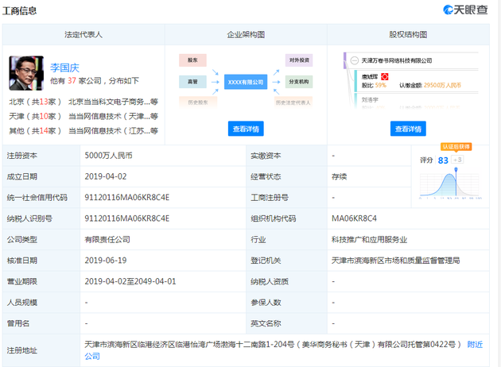Click 其他（共14家）region count

point(35,131)
